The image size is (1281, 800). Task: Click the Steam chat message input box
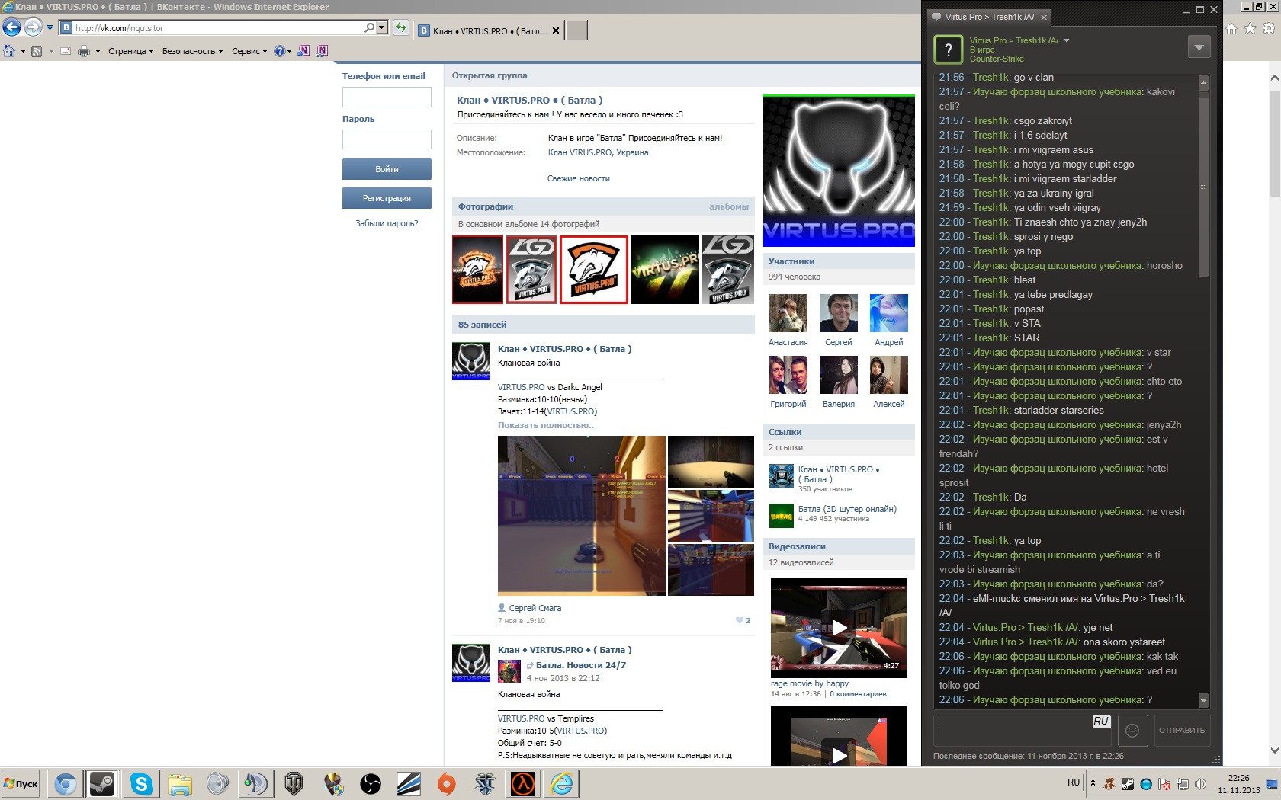coord(1023,730)
